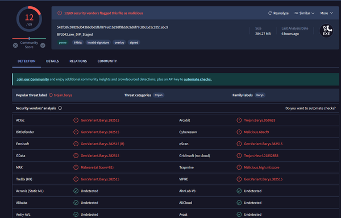This screenshot has height=218, width=341.
Task: Click Trojan.Heur!.018528B3 Gridinsoft result
Action: point(261,155)
